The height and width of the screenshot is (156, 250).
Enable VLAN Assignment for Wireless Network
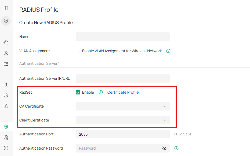78,51
